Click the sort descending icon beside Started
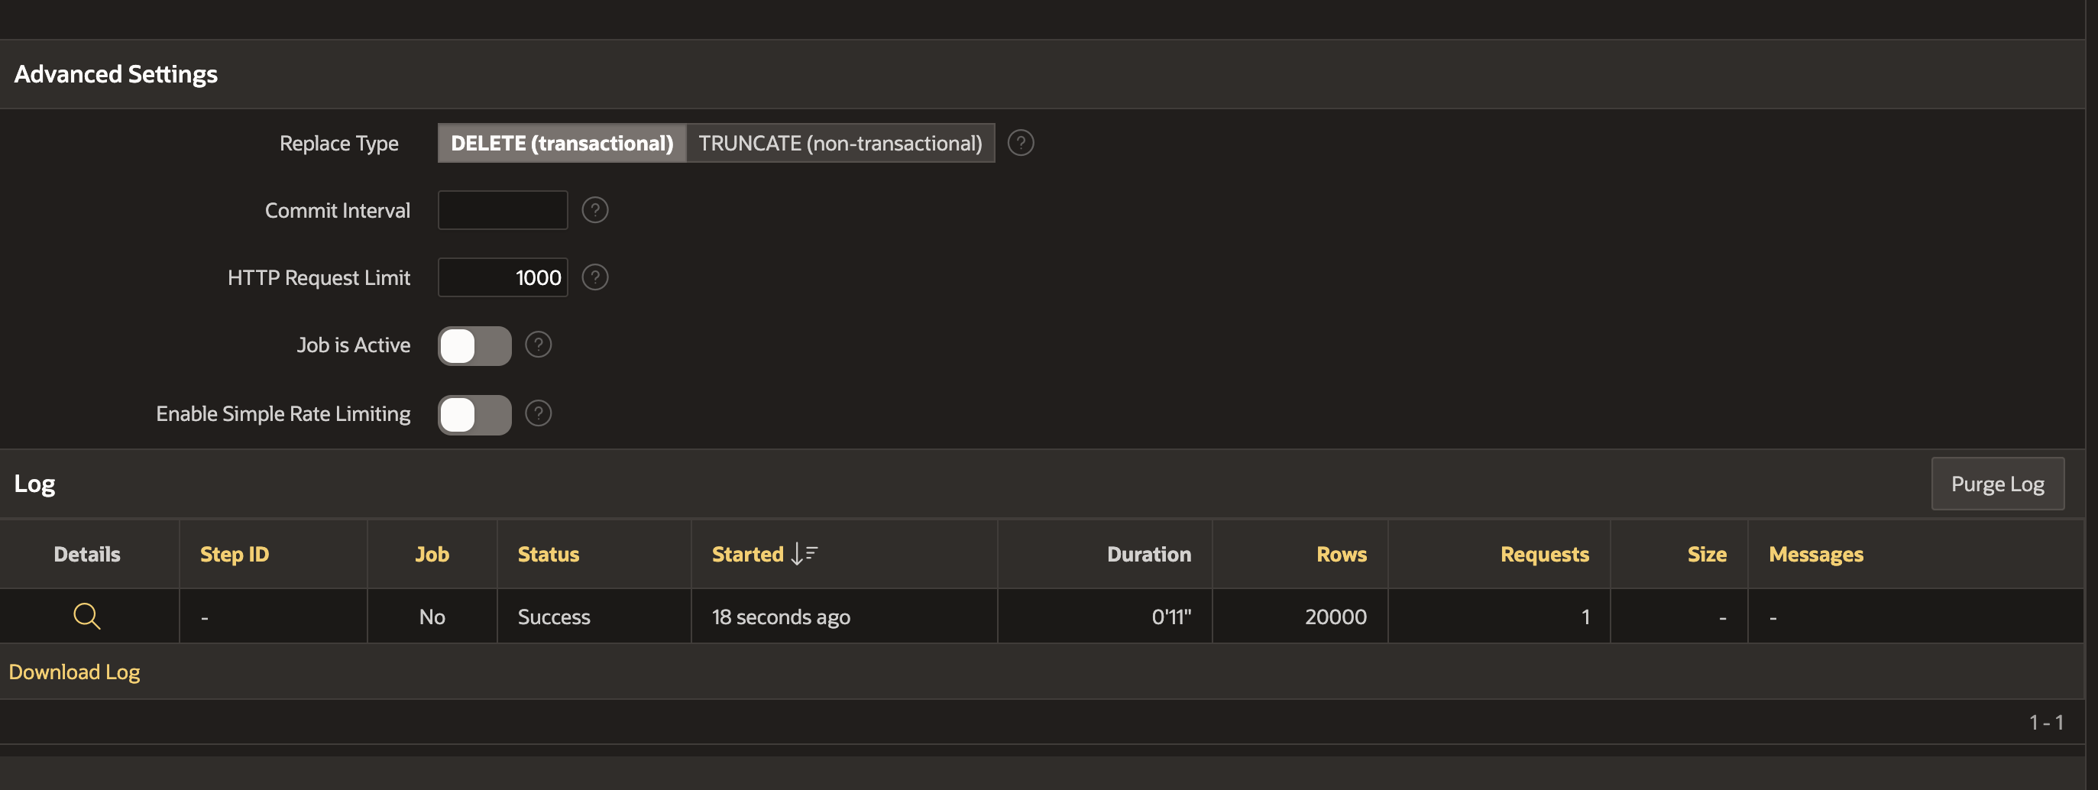This screenshot has height=790, width=2098. (x=805, y=555)
